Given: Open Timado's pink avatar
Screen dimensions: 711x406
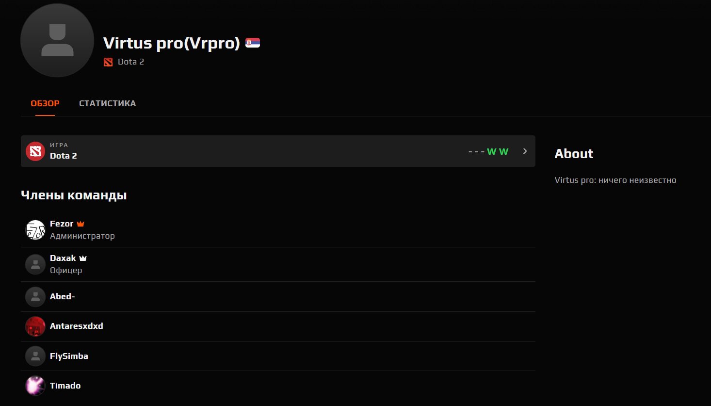Looking at the screenshot, I should (35, 386).
